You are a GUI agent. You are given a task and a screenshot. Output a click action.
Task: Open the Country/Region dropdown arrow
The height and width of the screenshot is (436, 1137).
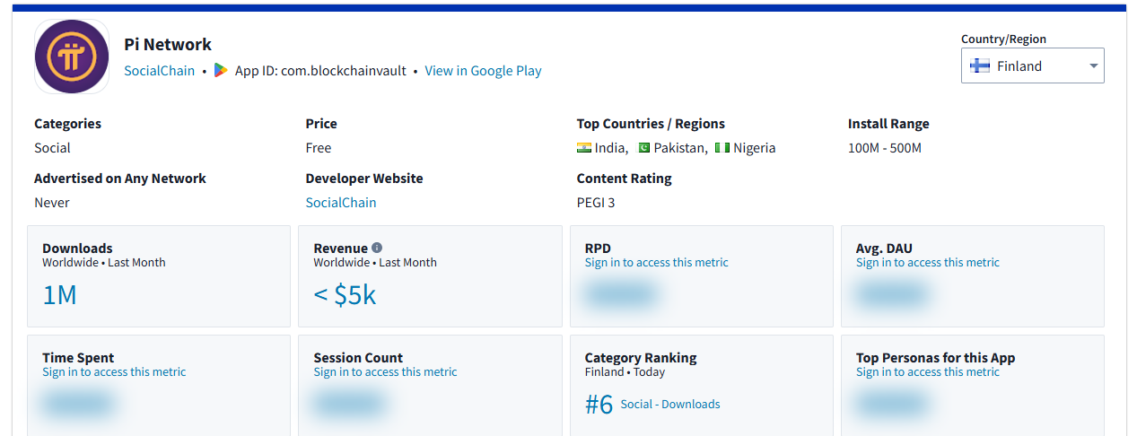(1093, 66)
